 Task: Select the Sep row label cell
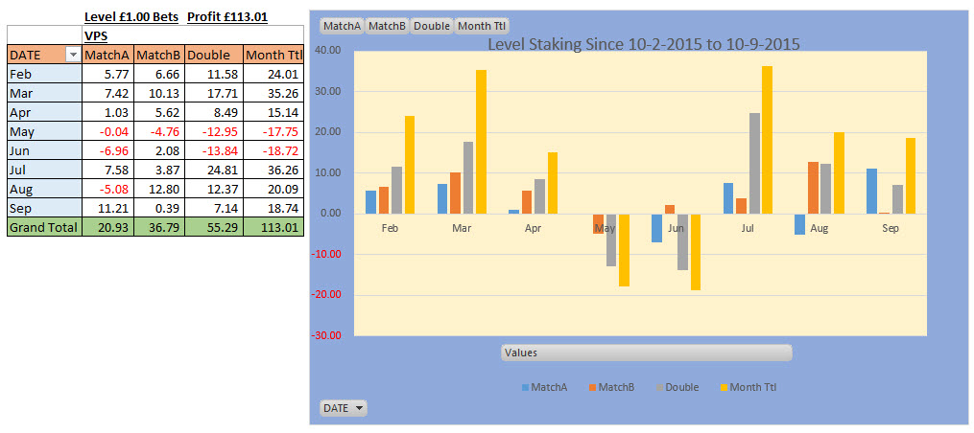pyautogui.click(x=45, y=209)
